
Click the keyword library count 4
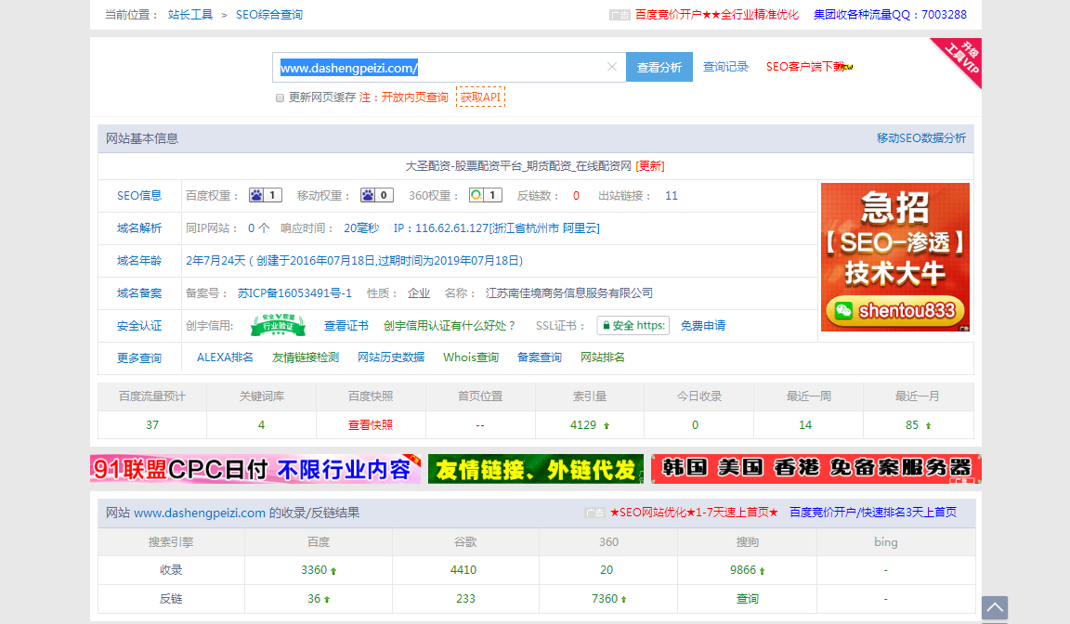pos(261,425)
